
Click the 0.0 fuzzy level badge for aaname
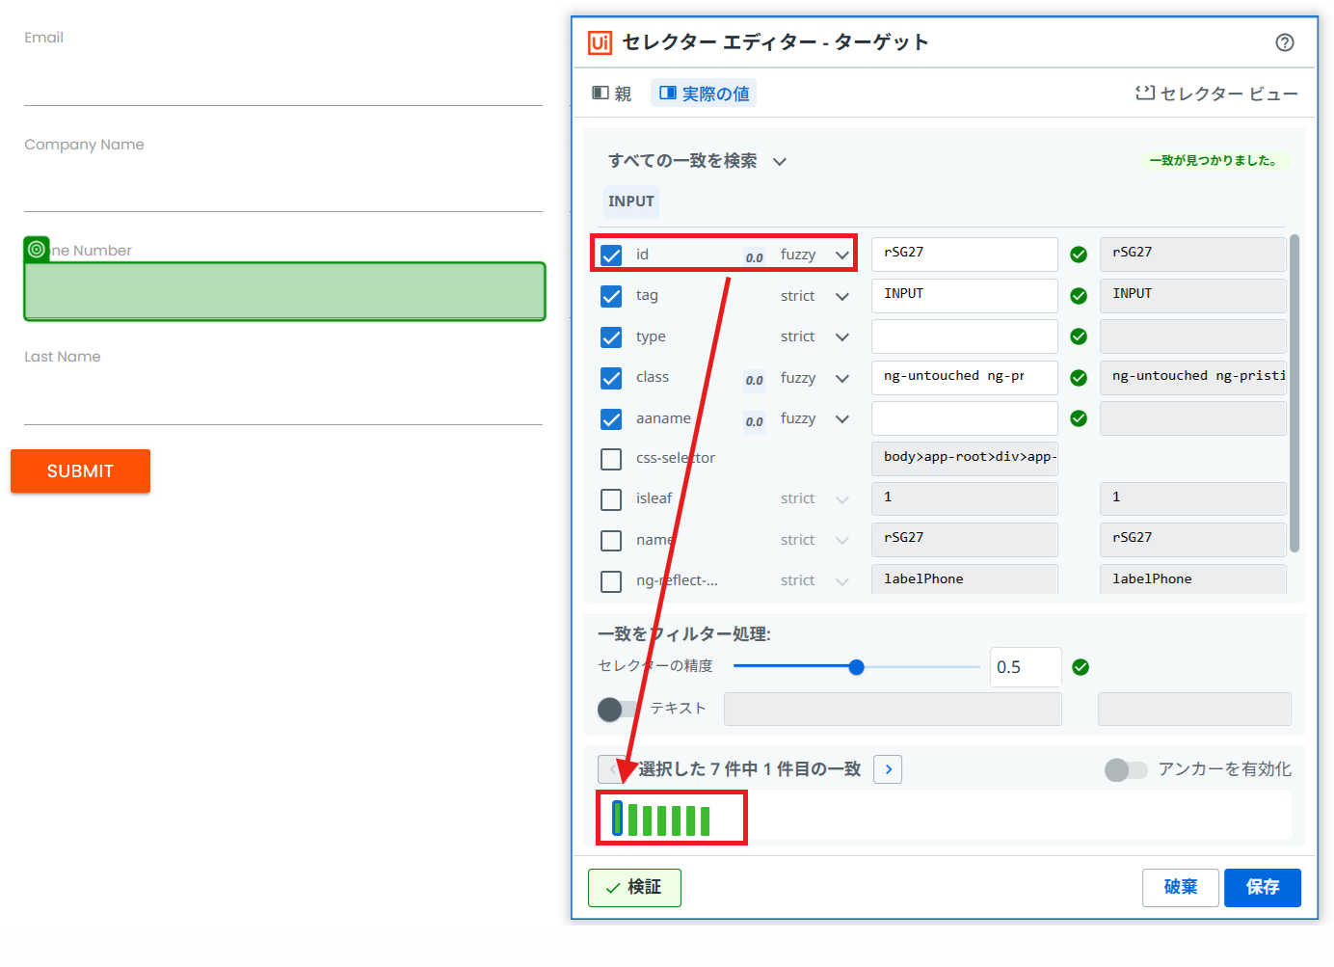click(754, 421)
